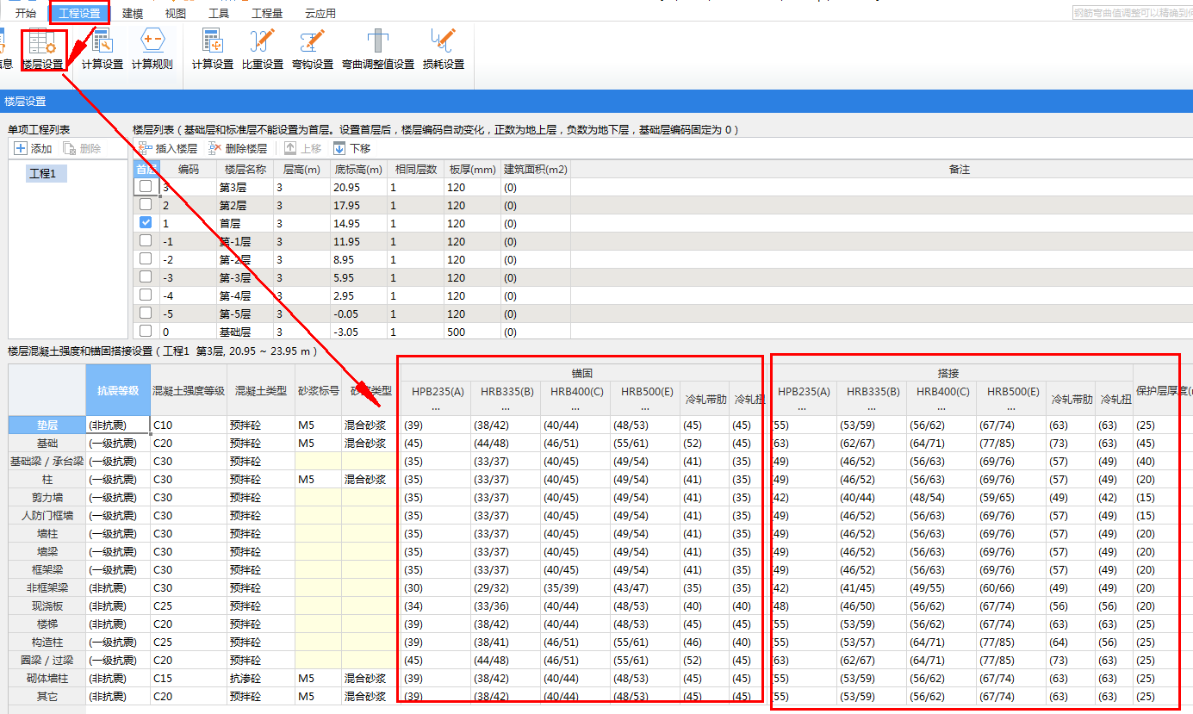Select the 剪力墙 row header

point(47,497)
